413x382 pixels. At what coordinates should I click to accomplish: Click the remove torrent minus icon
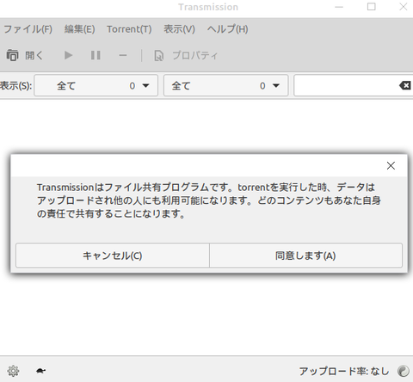click(123, 55)
